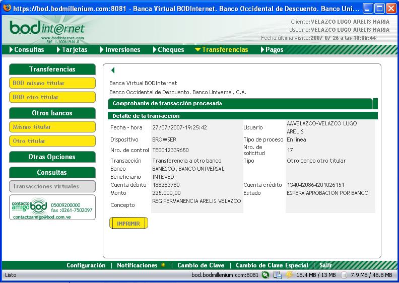Viewport: 399px width, 283px height.
Task: Open Transacciones virtuales
Action: pos(52,186)
